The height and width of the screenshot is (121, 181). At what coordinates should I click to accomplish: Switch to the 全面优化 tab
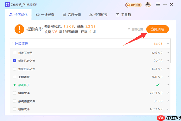pyautogui.click(x=18, y=14)
